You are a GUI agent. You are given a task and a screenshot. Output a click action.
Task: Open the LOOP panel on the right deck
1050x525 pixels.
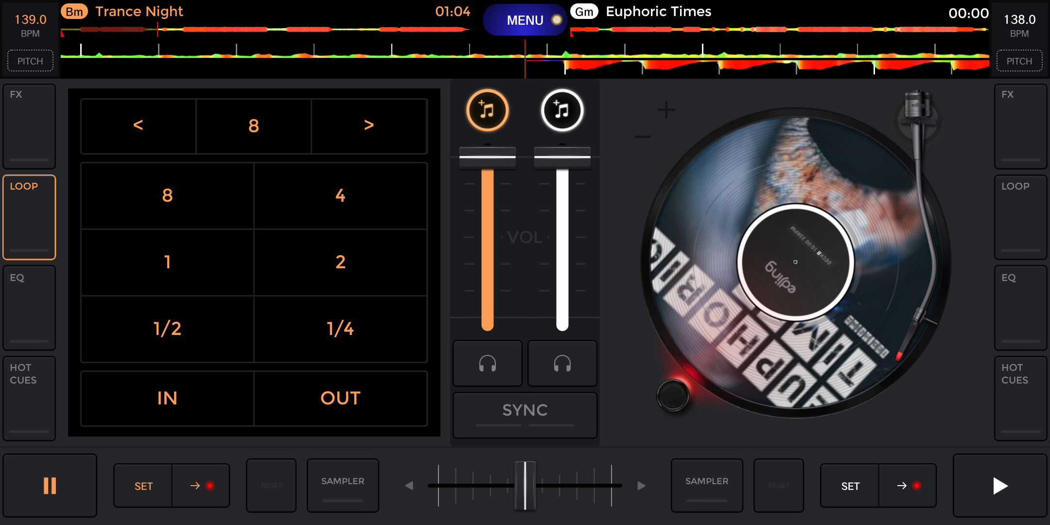pyautogui.click(x=1020, y=217)
